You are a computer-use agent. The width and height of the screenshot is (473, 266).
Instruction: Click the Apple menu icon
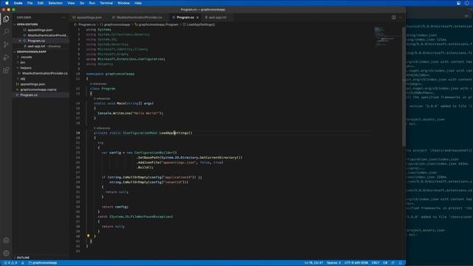pyautogui.click(x=7, y=3)
